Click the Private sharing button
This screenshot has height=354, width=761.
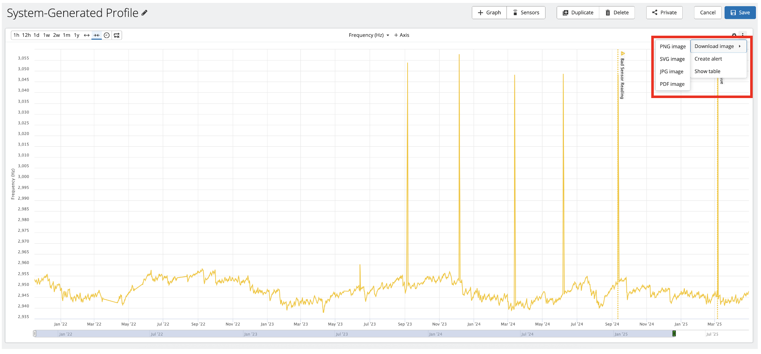pos(664,13)
